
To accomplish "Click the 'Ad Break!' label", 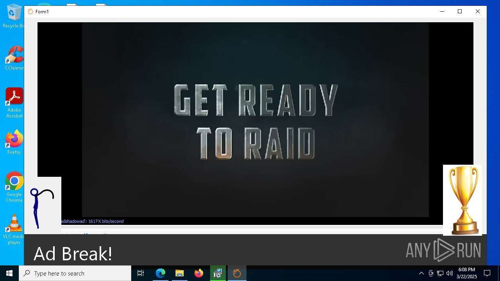I will 73,254.
